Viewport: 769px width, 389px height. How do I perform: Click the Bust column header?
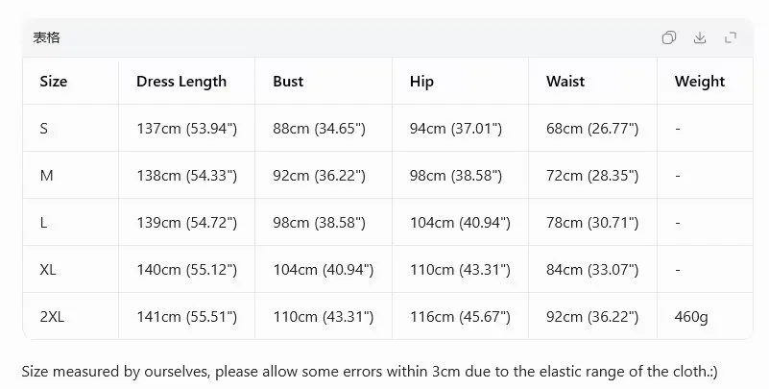(x=288, y=81)
